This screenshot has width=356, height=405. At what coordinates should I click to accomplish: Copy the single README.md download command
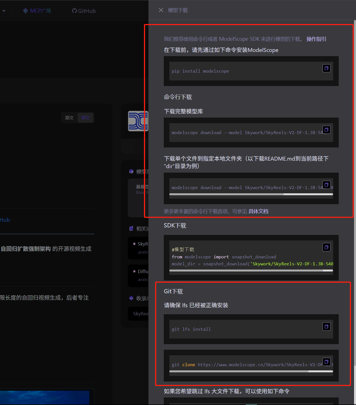pos(326,185)
